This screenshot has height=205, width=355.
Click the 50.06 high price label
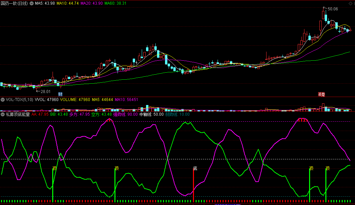333,9
